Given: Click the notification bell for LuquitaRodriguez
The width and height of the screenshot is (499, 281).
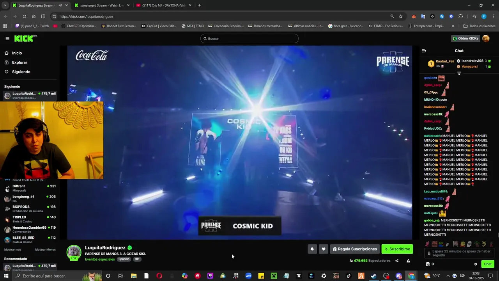Looking at the screenshot, I should (312, 249).
